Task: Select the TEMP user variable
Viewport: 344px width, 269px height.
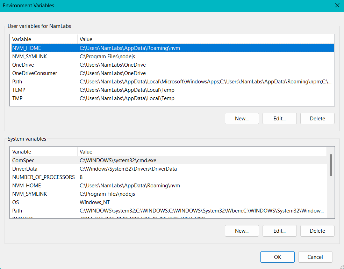Action: 173,90
